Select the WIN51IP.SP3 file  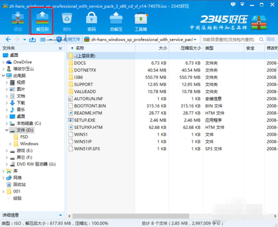pos(87,149)
